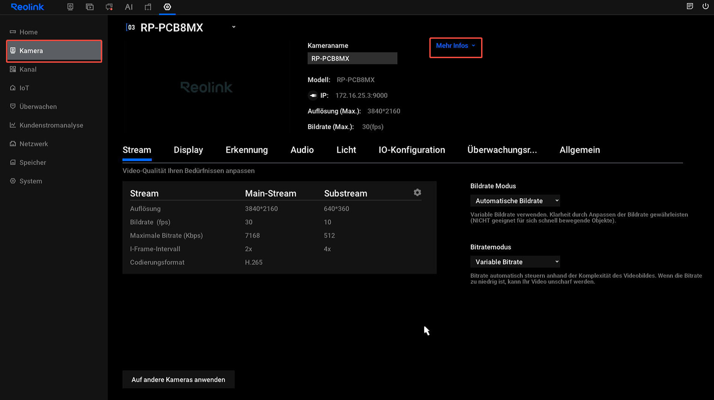
Task: Select the settings gear-hexagon icon
Action: 167,7
